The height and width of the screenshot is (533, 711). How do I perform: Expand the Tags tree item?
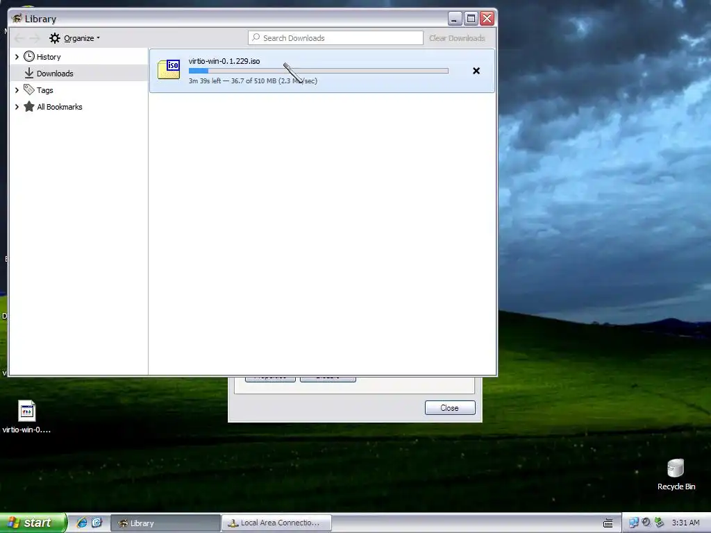(x=17, y=90)
